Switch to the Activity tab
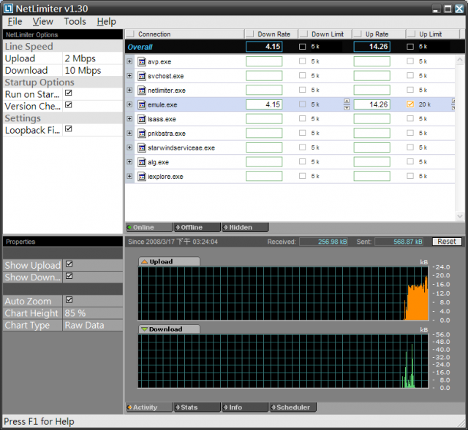Image resolution: width=468 pixels, height=430 pixels. click(149, 407)
